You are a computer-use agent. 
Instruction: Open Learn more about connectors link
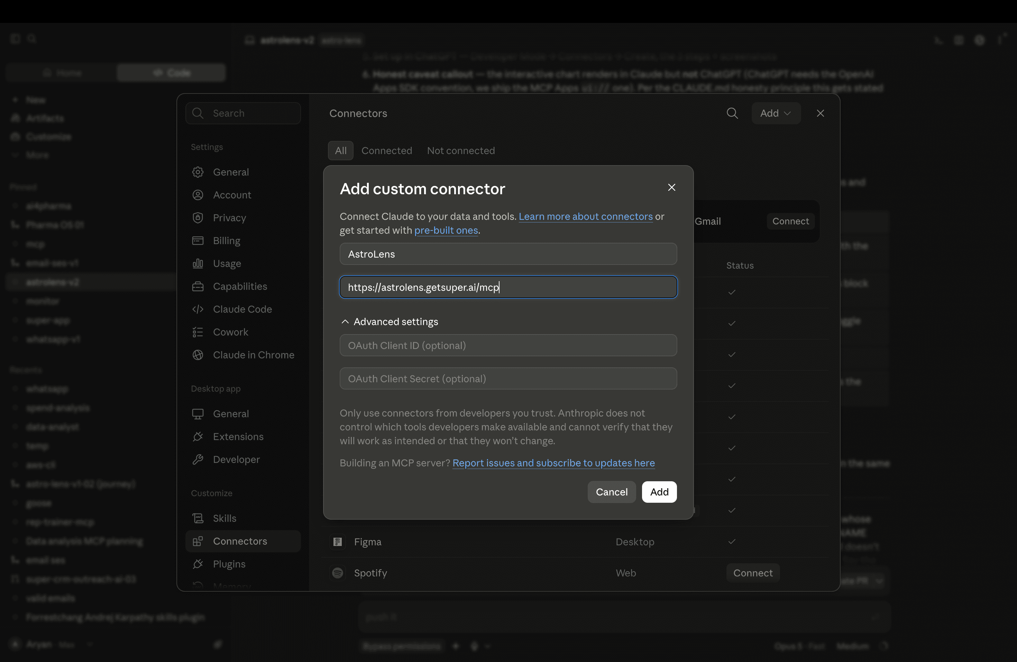click(x=585, y=216)
